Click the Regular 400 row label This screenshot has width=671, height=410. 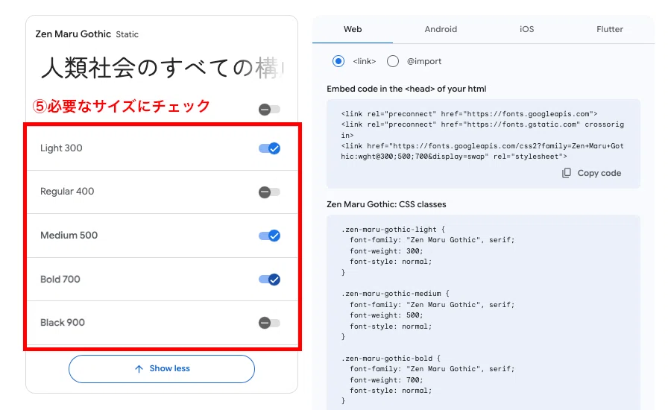[x=67, y=192]
